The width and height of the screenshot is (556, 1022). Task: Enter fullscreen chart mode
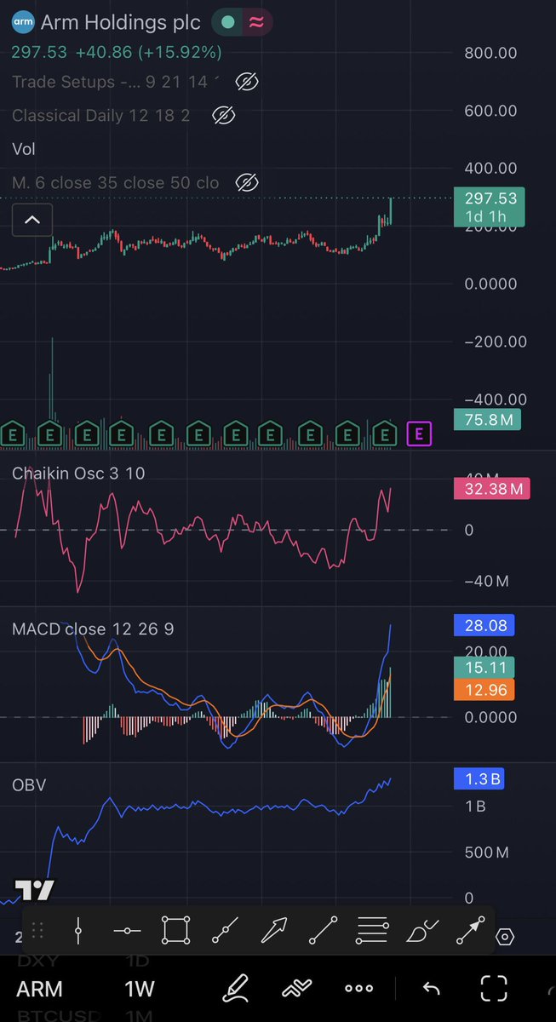494,989
